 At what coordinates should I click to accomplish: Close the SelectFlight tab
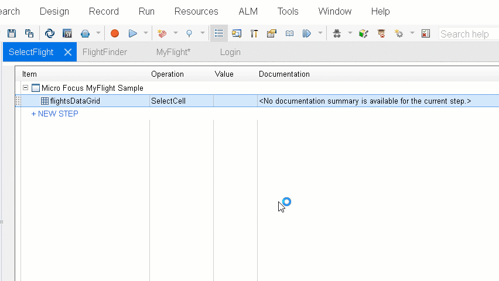click(x=68, y=52)
